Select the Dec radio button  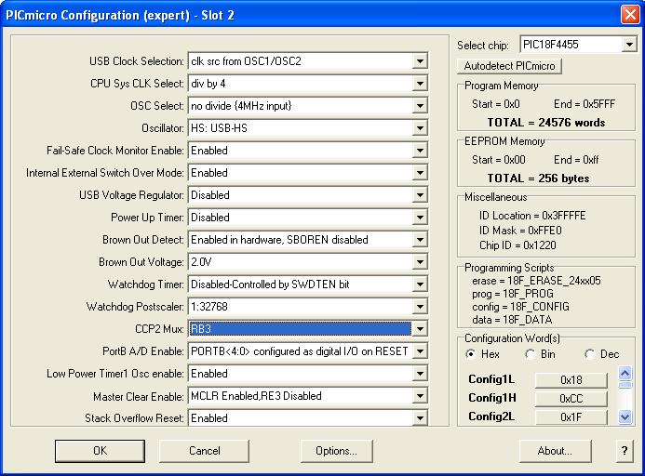tap(589, 354)
